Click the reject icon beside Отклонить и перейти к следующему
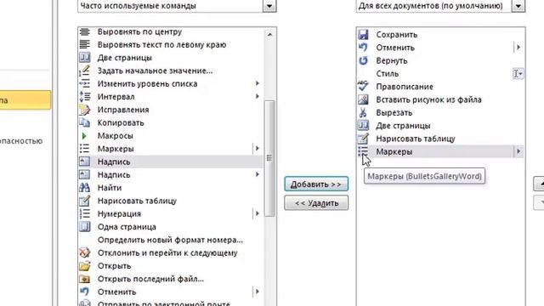544x306 pixels. (x=84, y=252)
